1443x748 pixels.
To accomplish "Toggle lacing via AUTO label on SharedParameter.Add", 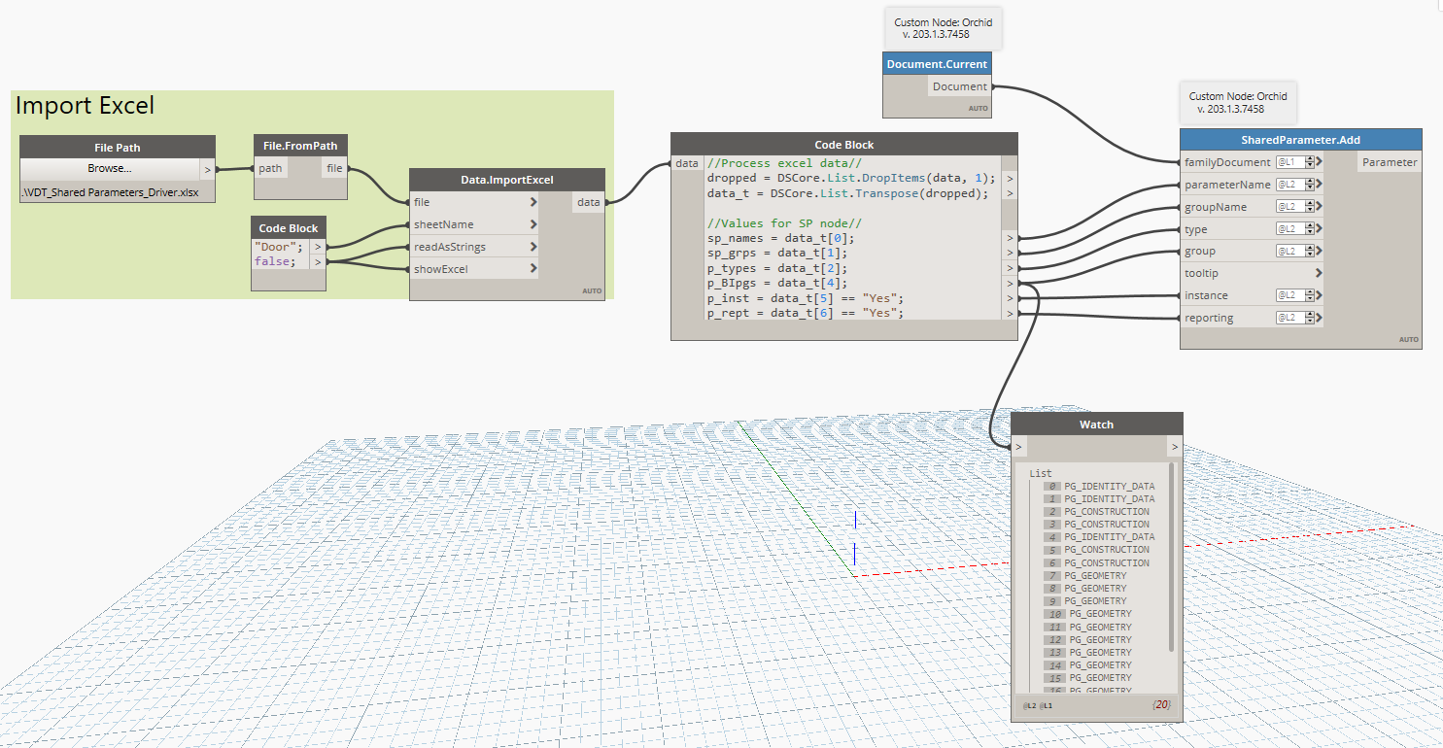I will tap(1408, 340).
